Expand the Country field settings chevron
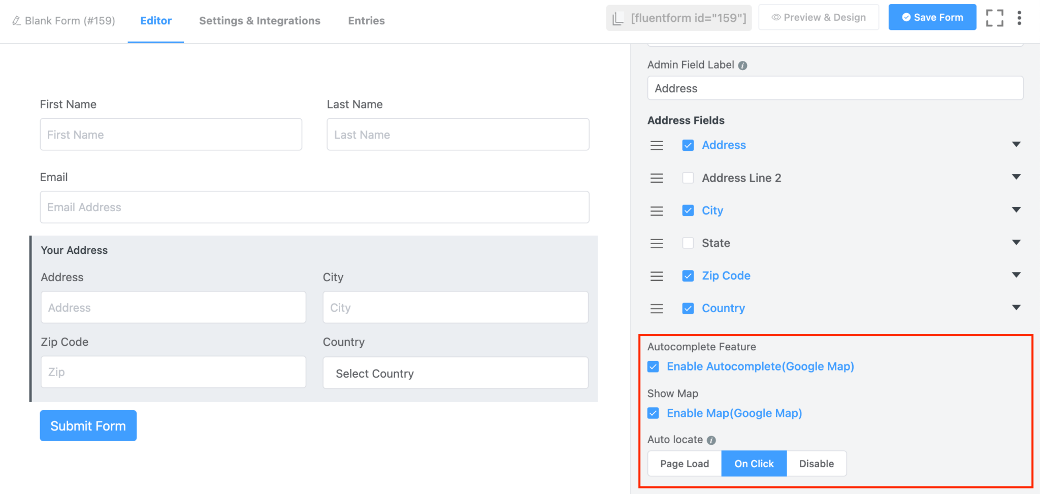The height and width of the screenshot is (494, 1040). coord(1016,307)
